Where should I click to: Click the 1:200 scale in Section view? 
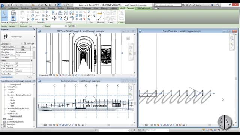click(x=44, y=125)
